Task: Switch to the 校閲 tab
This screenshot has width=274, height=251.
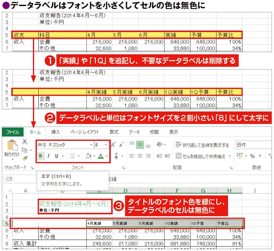Action: coord(154,132)
